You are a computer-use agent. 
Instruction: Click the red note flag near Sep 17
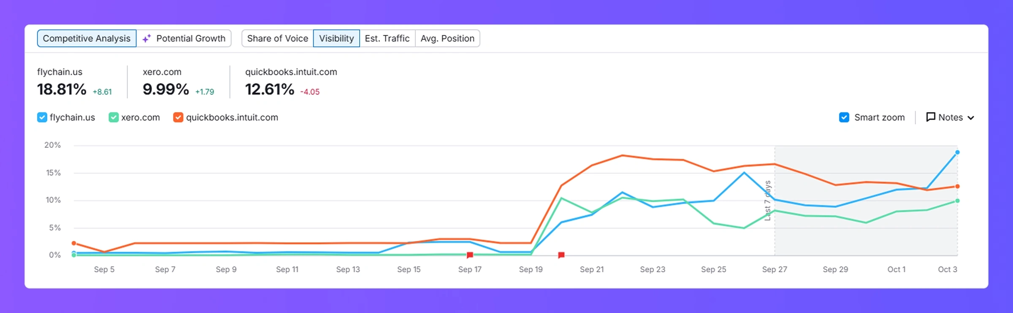pos(470,255)
